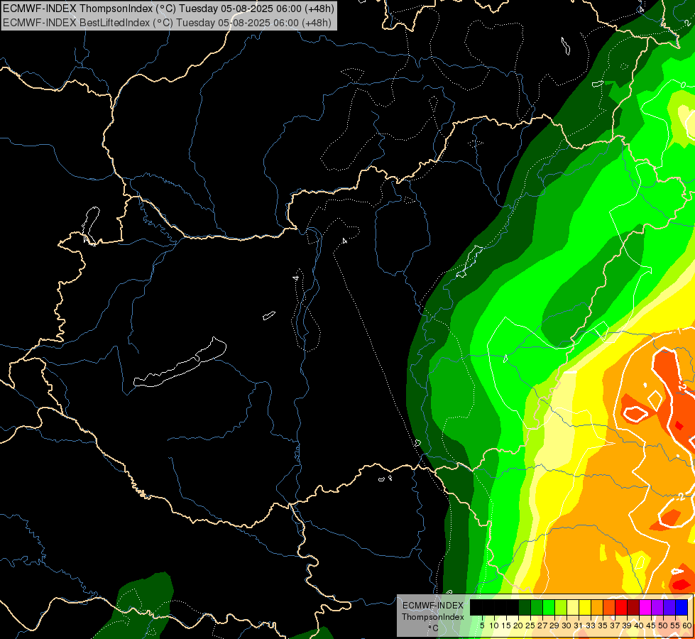The image size is (695, 639).
Task: Click the dark green 20-25 legend swatch
Action: (x=525, y=608)
